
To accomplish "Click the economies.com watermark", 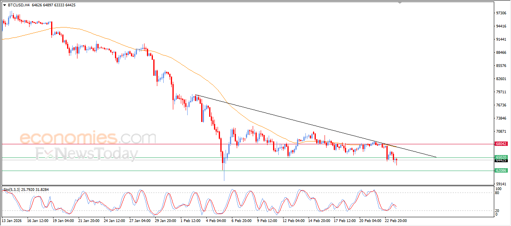I will click(x=88, y=138).
